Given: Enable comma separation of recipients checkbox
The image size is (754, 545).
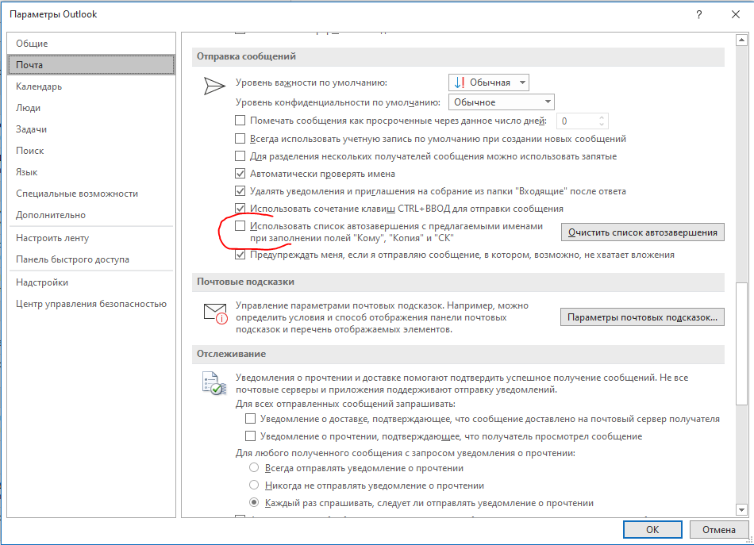Looking at the screenshot, I should [240, 155].
